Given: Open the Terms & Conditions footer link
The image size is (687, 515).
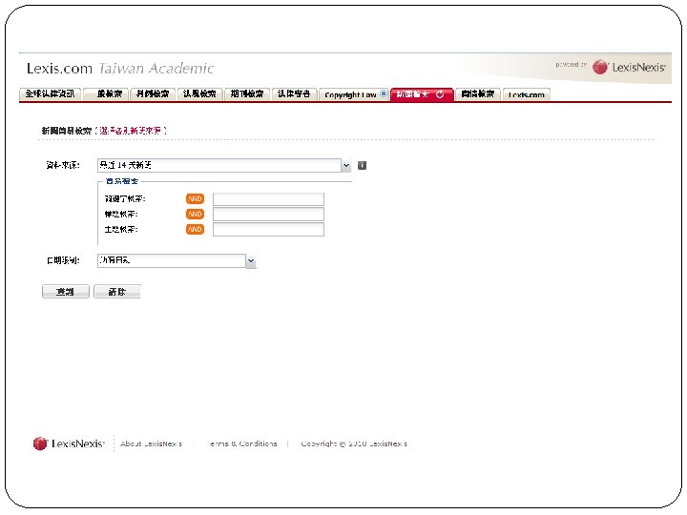Looking at the screenshot, I should (x=243, y=443).
